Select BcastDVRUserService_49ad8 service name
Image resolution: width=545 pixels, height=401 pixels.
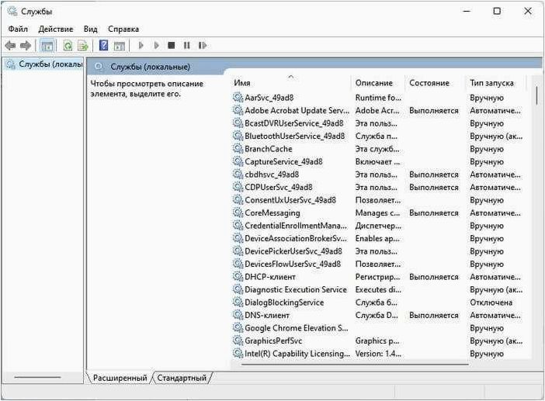pos(294,123)
